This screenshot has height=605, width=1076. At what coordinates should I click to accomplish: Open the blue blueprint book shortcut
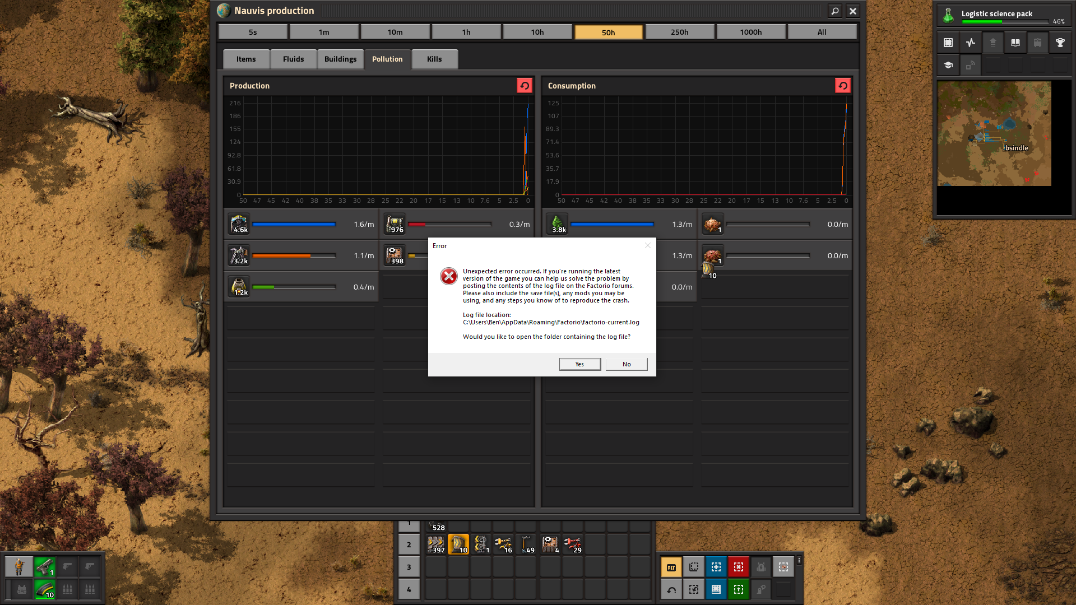tap(716, 589)
